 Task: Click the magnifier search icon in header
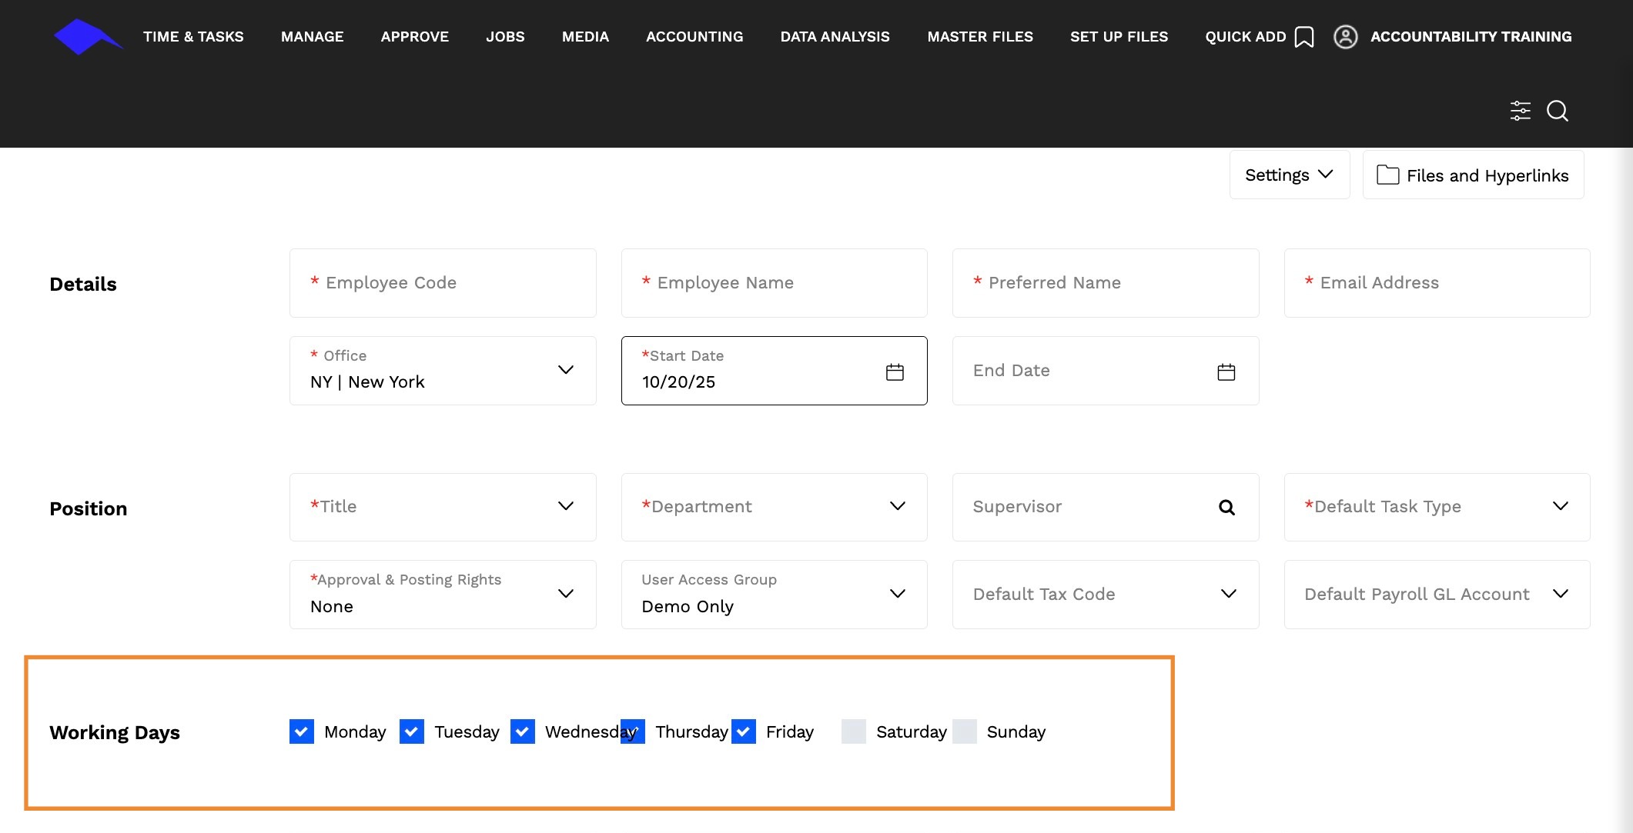pyautogui.click(x=1558, y=111)
